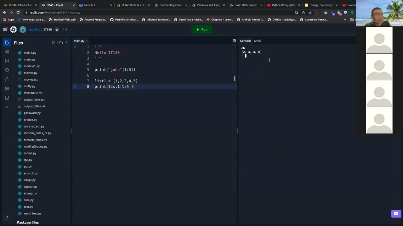Open mario.py in file list
403x226 pixels.
coord(30,59)
